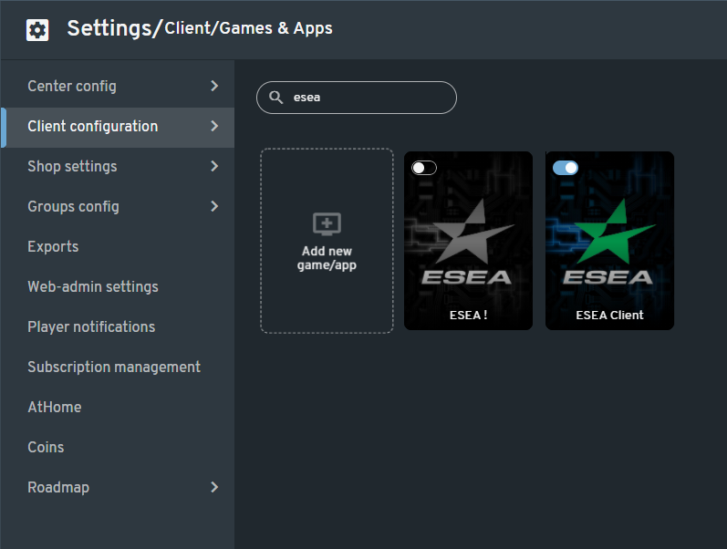Go to Exports page
Image resolution: width=727 pixels, height=549 pixels.
click(x=118, y=246)
